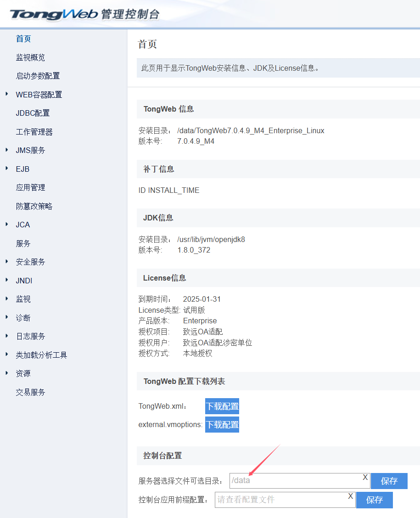Expand the JNDI menu item
Viewport: 420px width, 518px height.
pyautogui.click(x=7, y=280)
